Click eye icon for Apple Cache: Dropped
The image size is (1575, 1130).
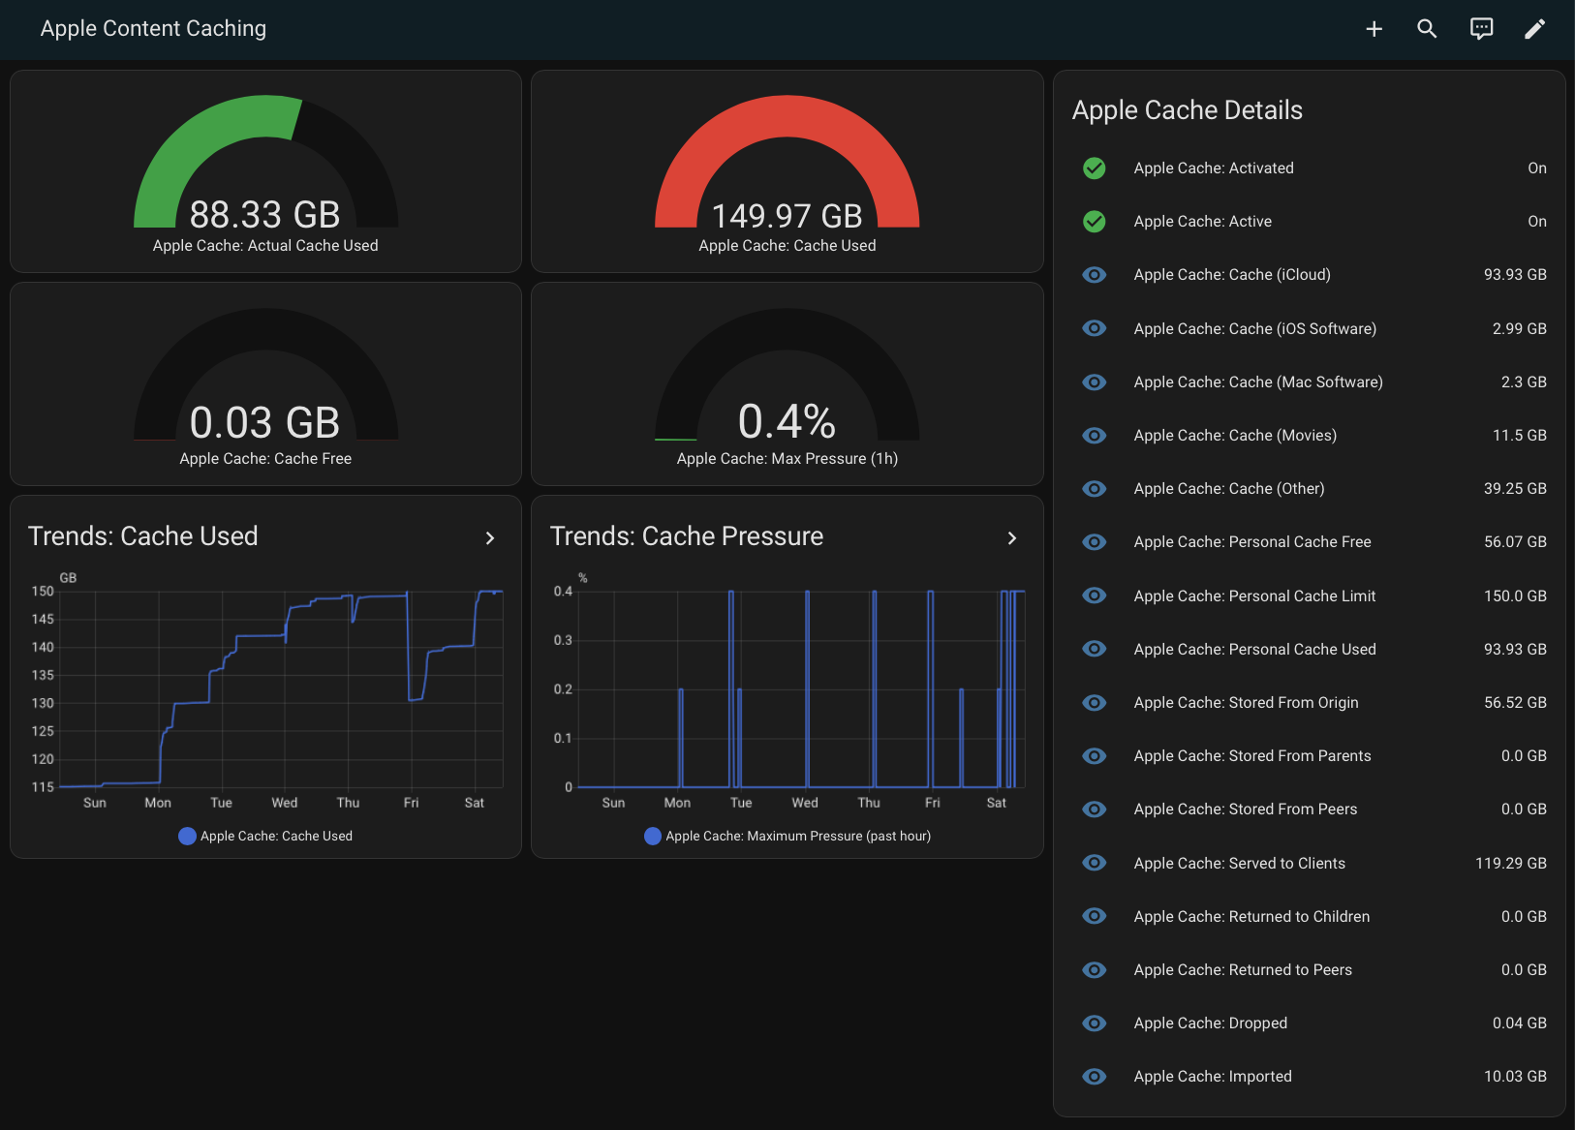point(1095,1023)
